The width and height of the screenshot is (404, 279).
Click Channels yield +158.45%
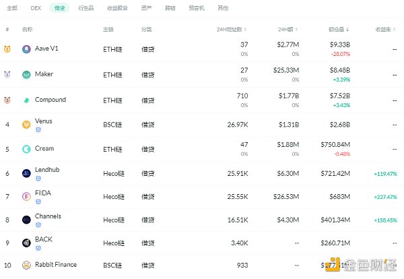385,220
